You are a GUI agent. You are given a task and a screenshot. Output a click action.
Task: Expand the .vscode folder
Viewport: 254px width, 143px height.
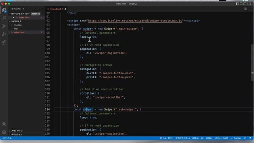12,25
